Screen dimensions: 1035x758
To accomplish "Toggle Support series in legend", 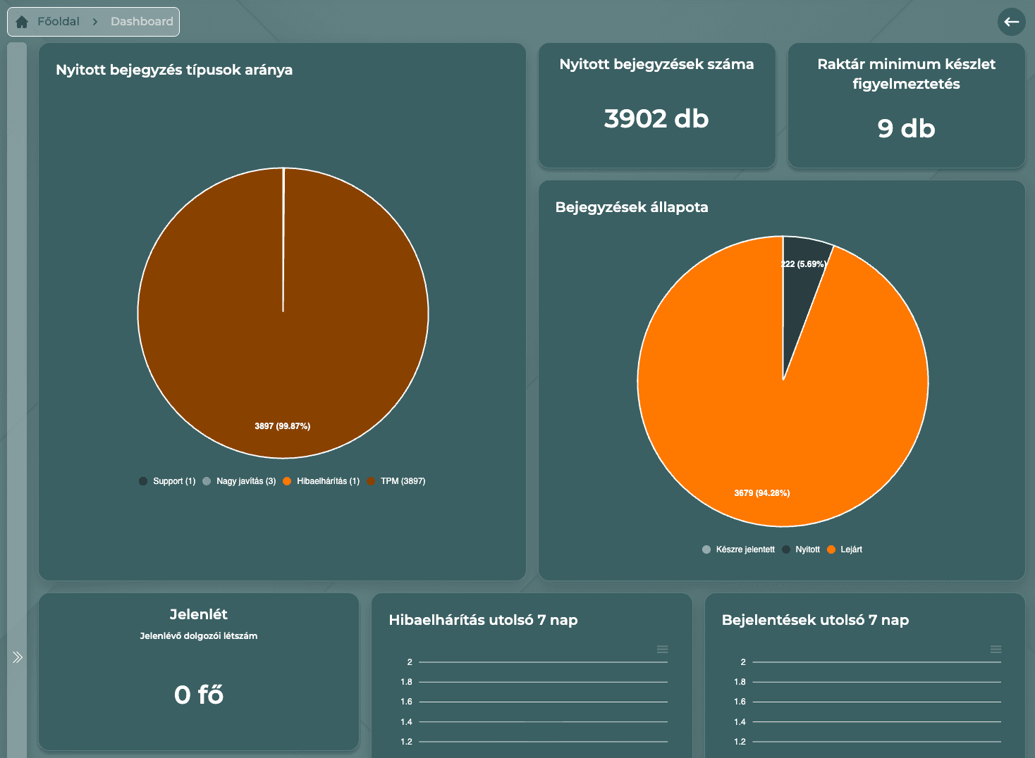I will pos(168,481).
